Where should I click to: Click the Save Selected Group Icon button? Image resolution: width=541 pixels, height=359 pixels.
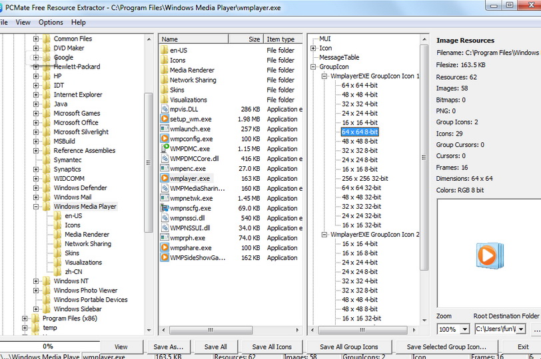(446, 346)
